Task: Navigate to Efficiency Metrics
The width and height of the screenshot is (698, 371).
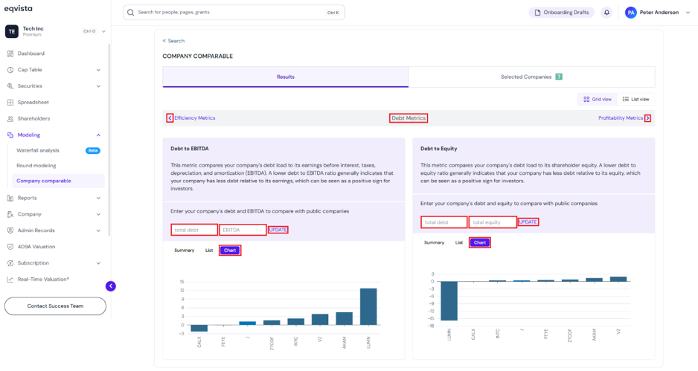Action: click(x=194, y=118)
